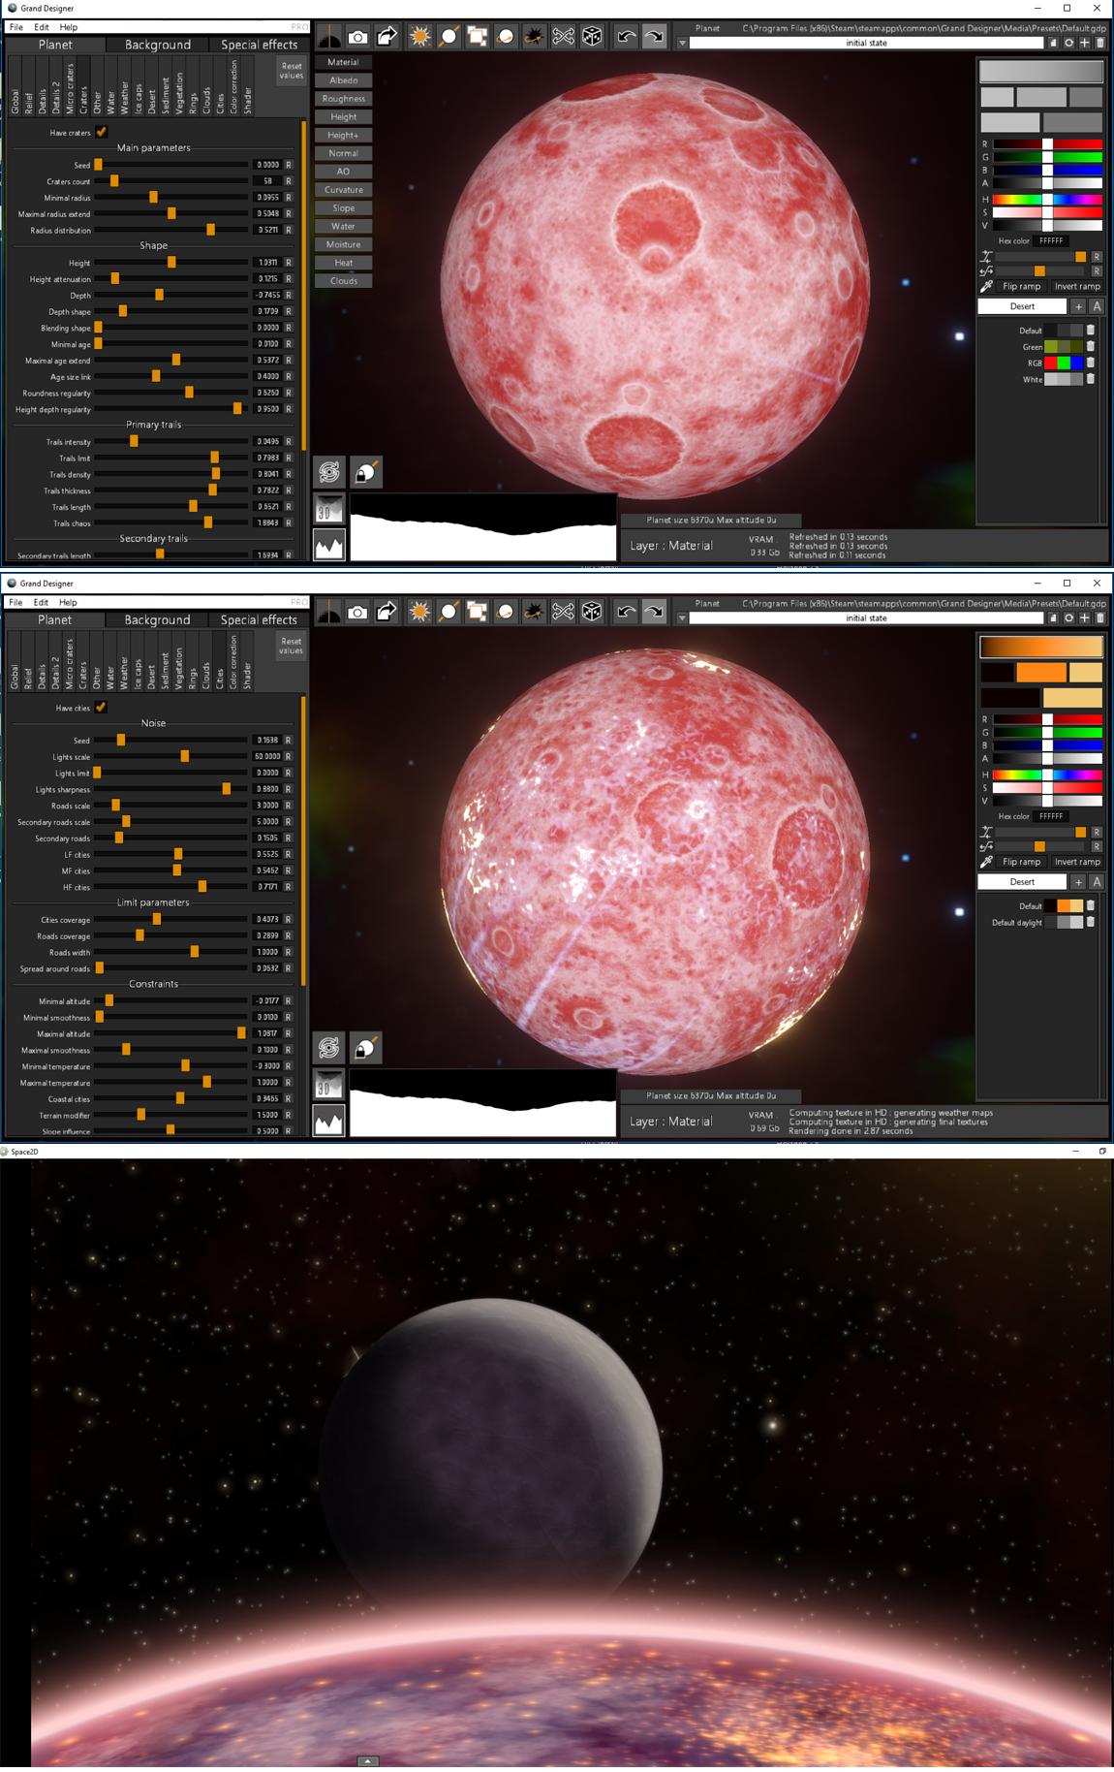The height and width of the screenshot is (1772, 1114).
Task: Delete the Green ramp preset via trash icon
Action: [1090, 346]
